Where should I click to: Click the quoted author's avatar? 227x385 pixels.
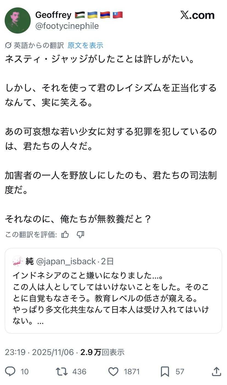(x=18, y=261)
